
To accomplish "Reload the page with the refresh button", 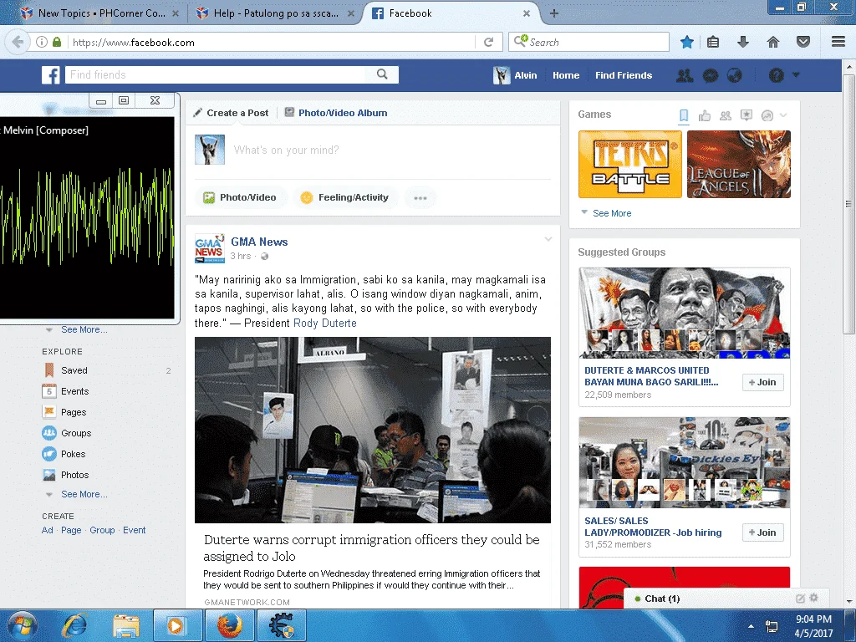I will click(x=488, y=42).
